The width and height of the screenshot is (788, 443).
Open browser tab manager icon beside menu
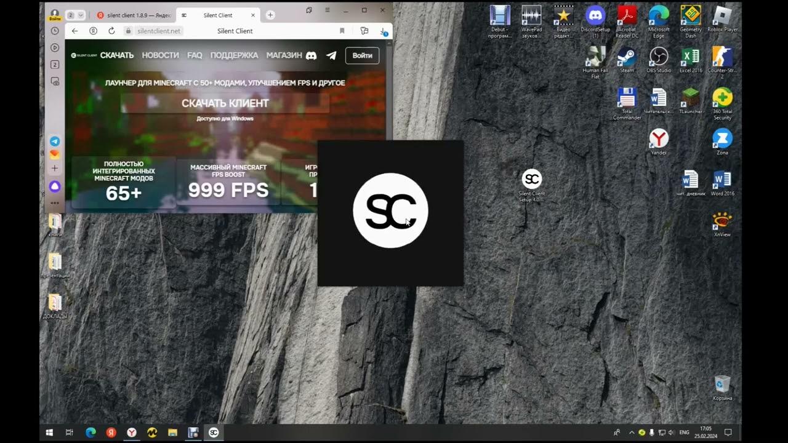pos(309,10)
